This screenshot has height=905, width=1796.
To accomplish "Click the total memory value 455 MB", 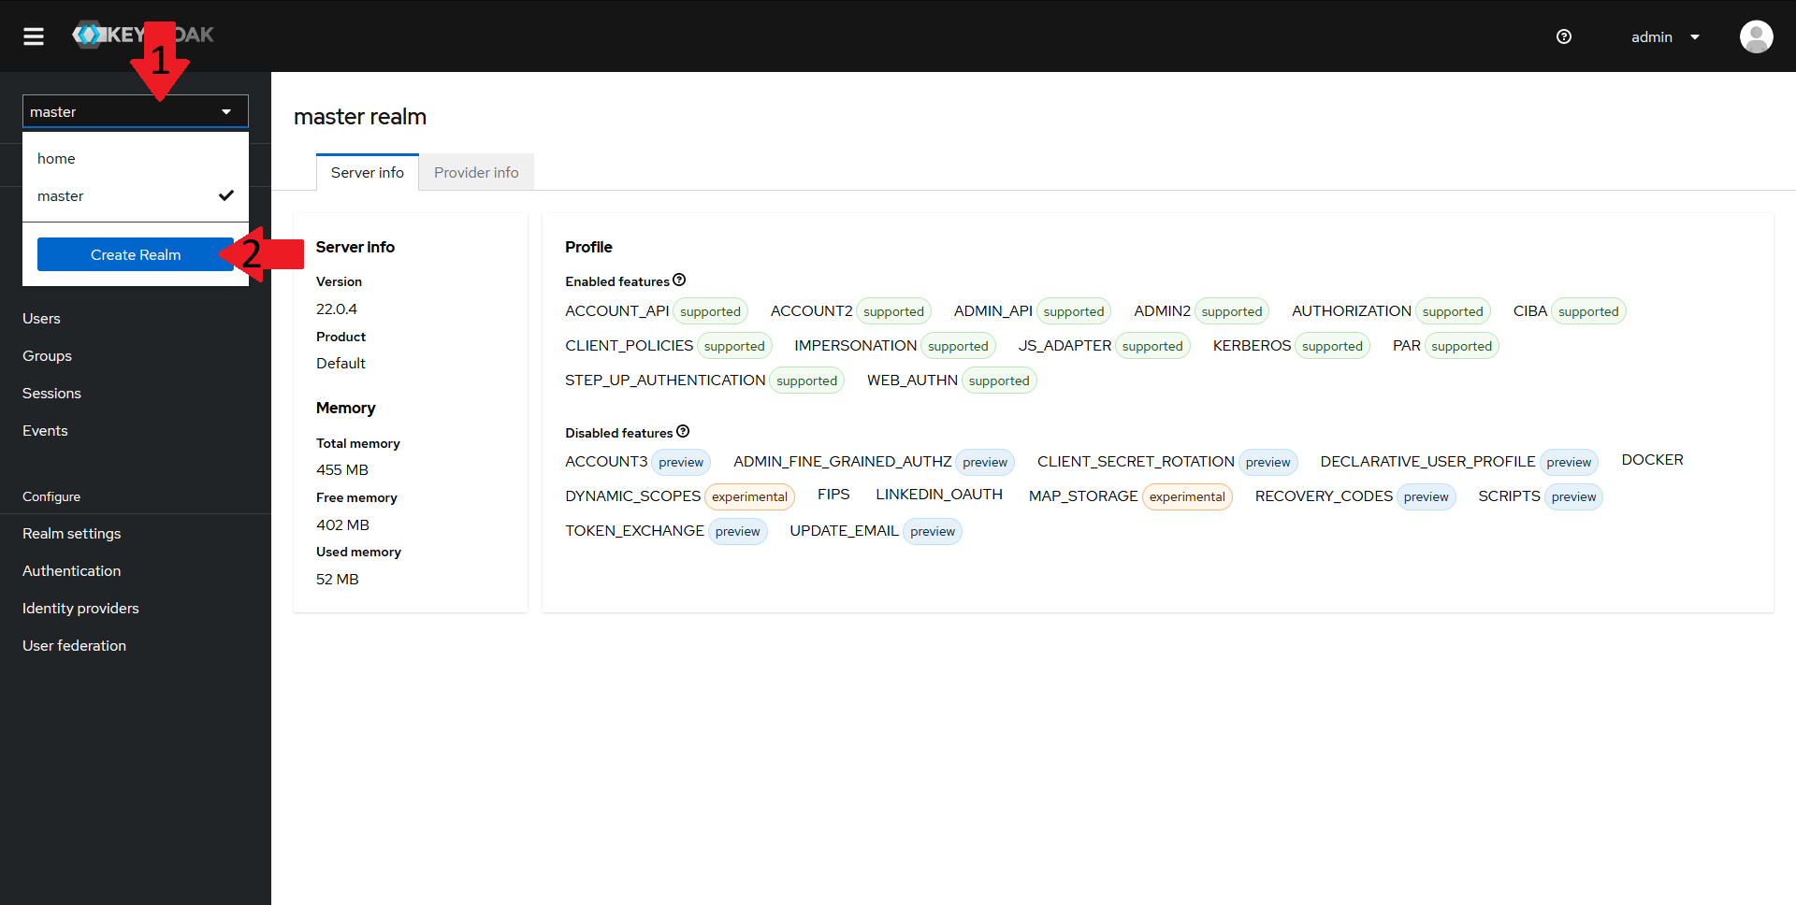I will [342, 470].
